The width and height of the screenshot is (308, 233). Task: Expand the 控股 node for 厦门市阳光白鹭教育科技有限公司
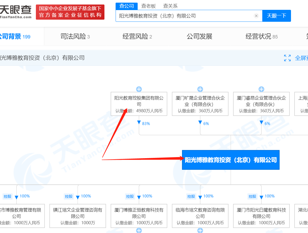[x=252, y=196]
